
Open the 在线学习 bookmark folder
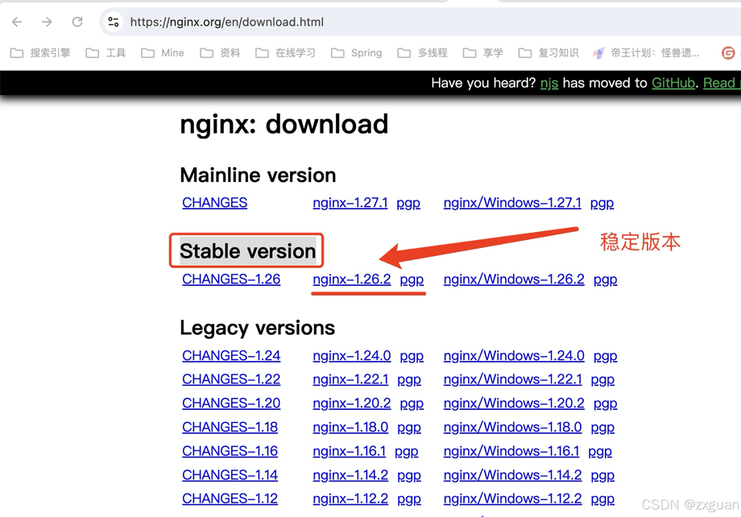286,53
